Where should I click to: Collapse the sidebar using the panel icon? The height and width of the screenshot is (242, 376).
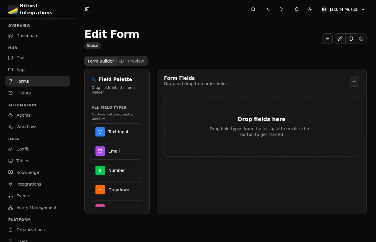click(x=87, y=9)
